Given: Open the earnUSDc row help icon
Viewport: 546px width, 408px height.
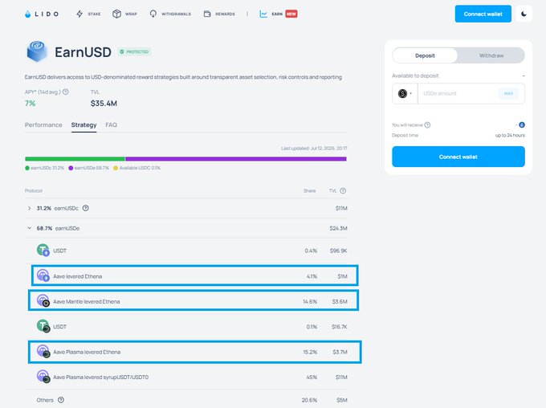Looking at the screenshot, I should (86, 208).
